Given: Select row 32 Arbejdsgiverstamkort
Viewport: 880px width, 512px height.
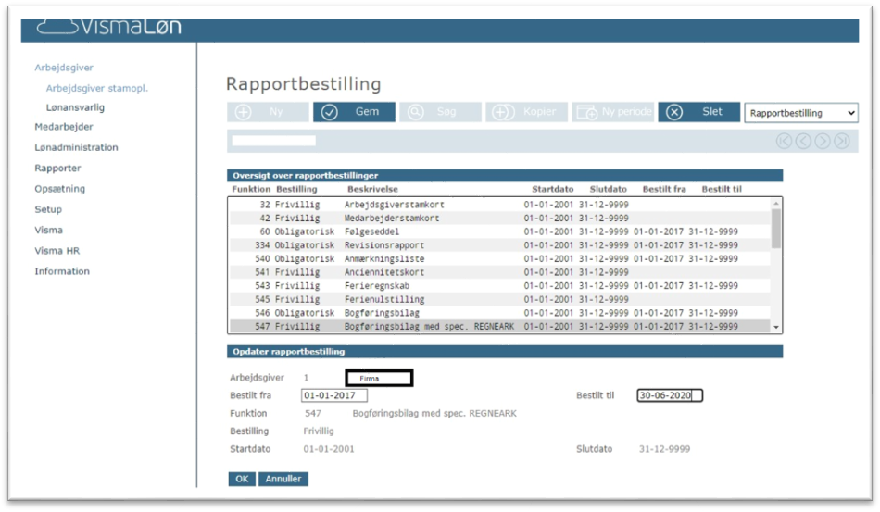Looking at the screenshot, I should 499,205.
